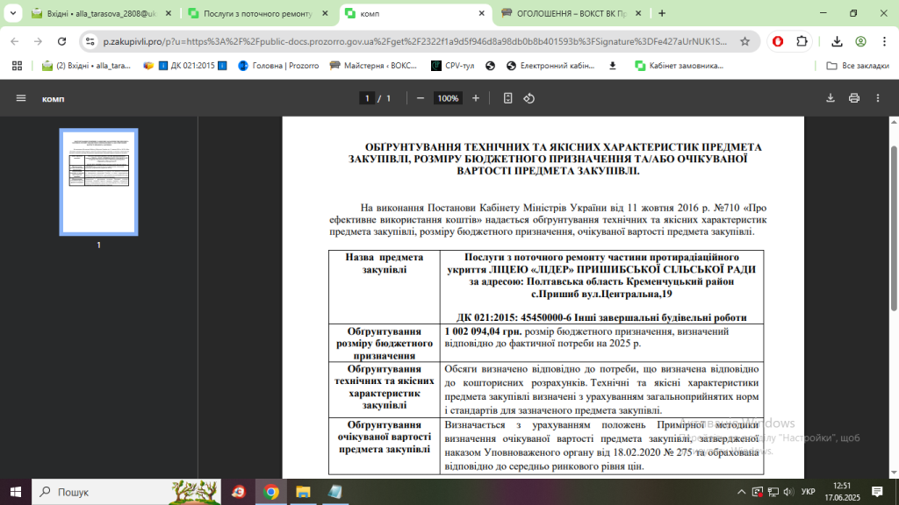Screen dimensions: 899x505
Task: Open the Chrome profile avatar
Action: coord(860,41)
